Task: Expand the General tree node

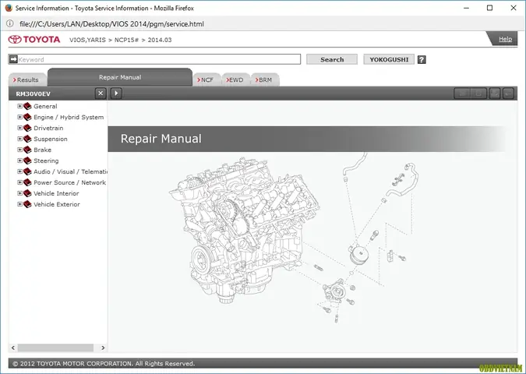Action: click(19, 106)
